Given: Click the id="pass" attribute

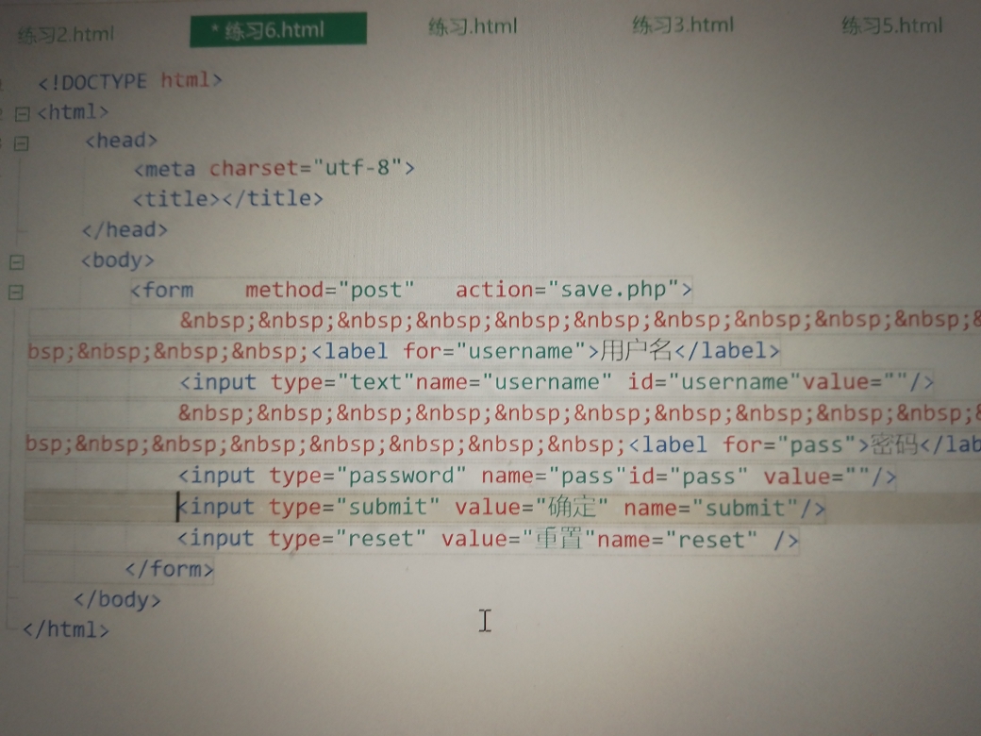Looking at the screenshot, I should click(x=688, y=476).
